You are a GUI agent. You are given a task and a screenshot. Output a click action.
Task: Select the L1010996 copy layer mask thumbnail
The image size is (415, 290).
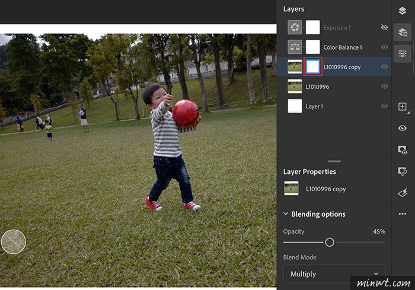pyautogui.click(x=313, y=67)
